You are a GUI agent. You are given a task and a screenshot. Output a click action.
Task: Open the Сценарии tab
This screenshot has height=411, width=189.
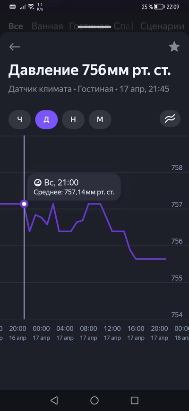pos(162,27)
